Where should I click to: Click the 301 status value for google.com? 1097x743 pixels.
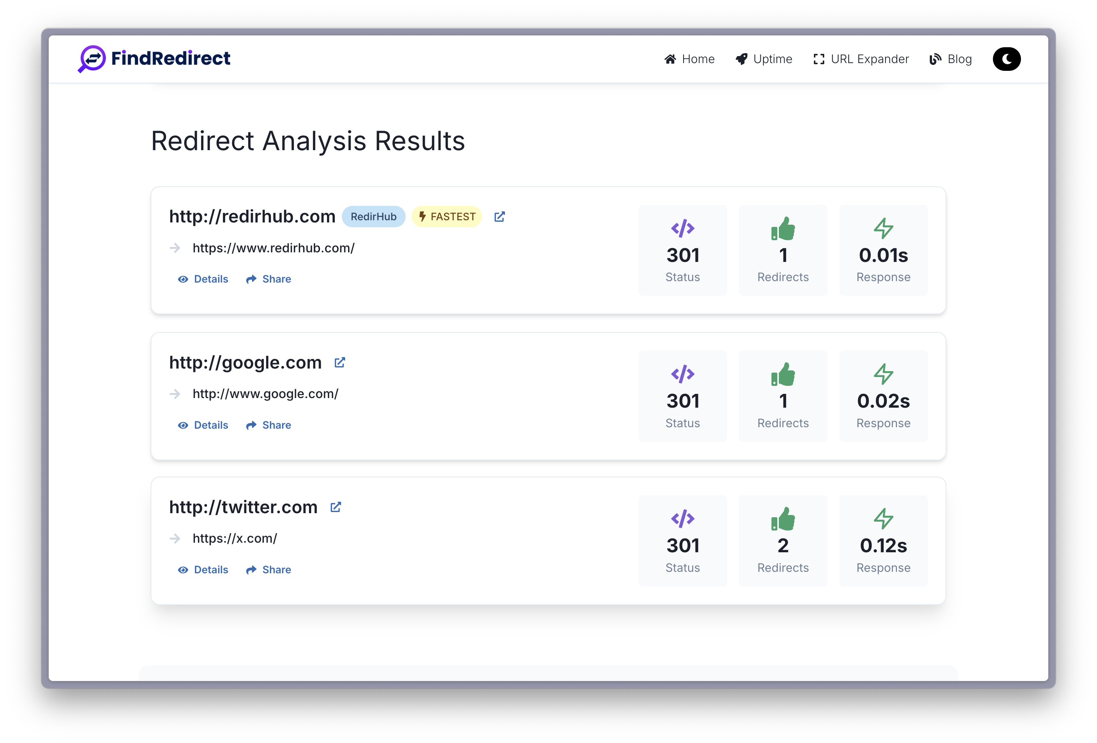(x=682, y=401)
